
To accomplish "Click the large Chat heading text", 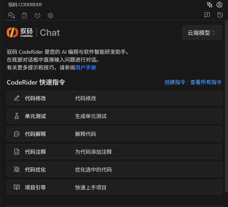I will 50,32.
